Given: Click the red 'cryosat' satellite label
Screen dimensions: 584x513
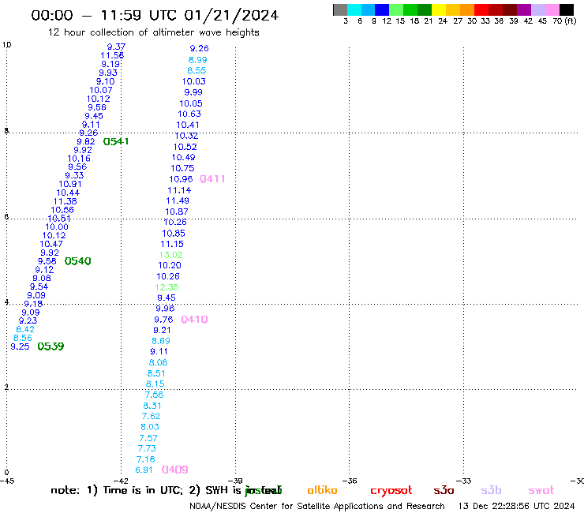Looking at the screenshot, I should [391, 491].
